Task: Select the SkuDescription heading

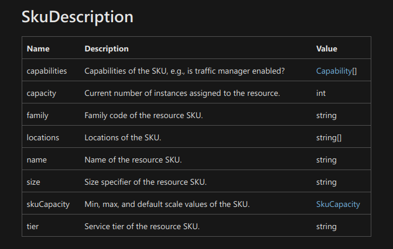Action: click(x=77, y=17)
